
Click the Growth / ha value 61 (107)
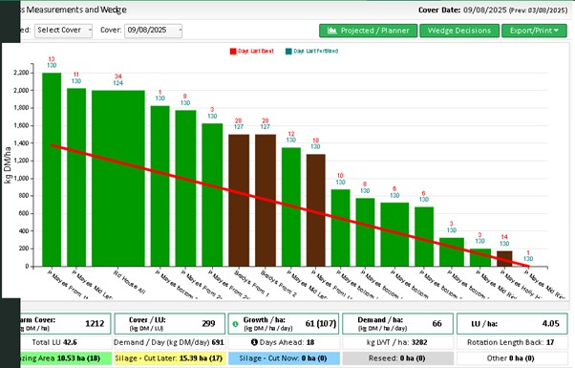(x=321, y=324)
